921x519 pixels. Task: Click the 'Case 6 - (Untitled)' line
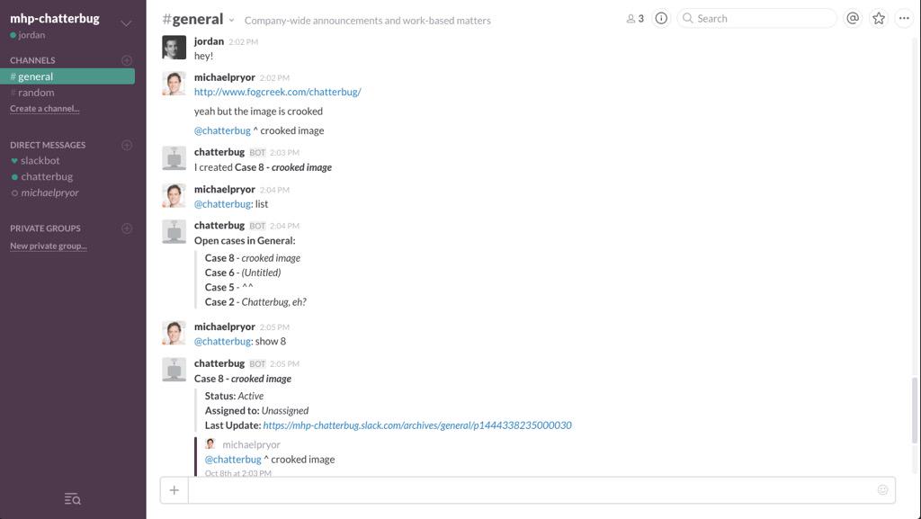tap(243, 273)
